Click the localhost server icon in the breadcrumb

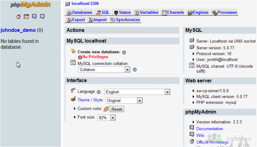67,4
